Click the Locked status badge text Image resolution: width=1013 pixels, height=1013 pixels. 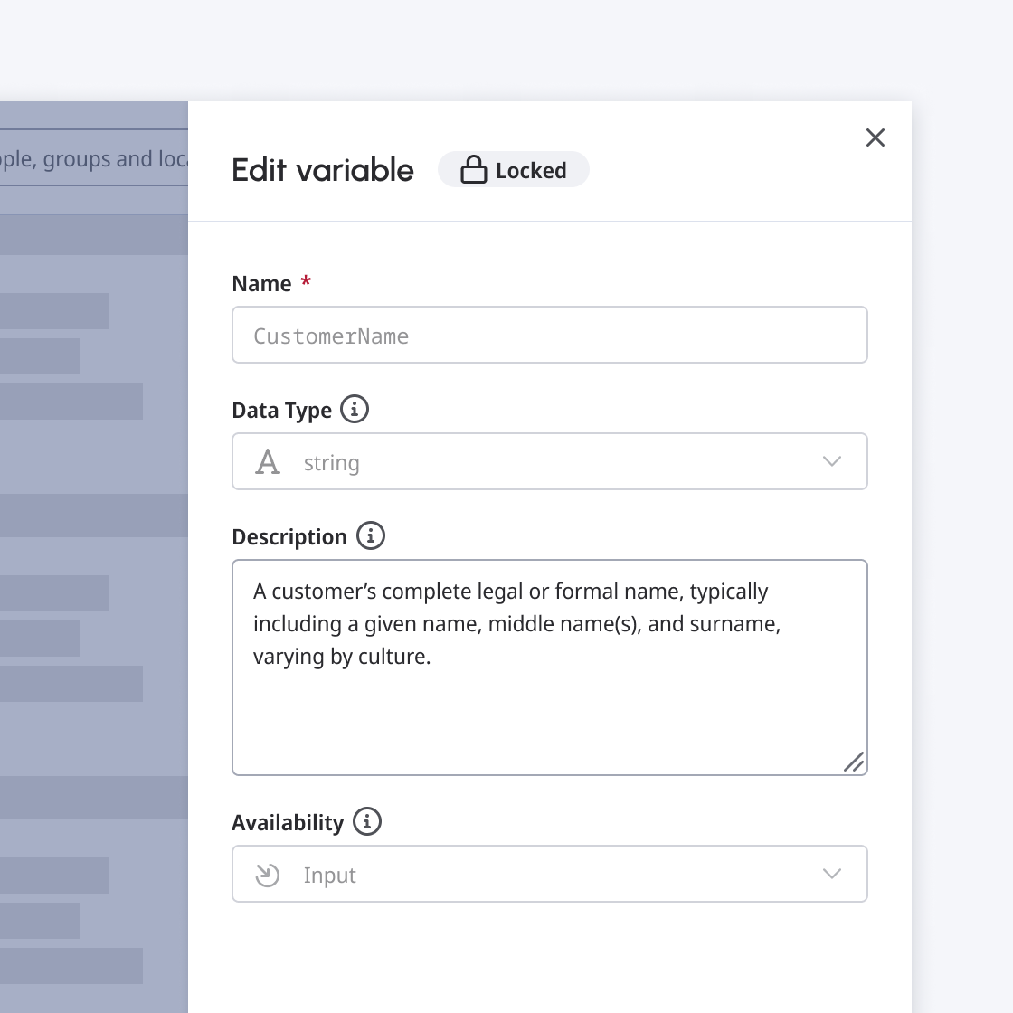tap(531, 171)
